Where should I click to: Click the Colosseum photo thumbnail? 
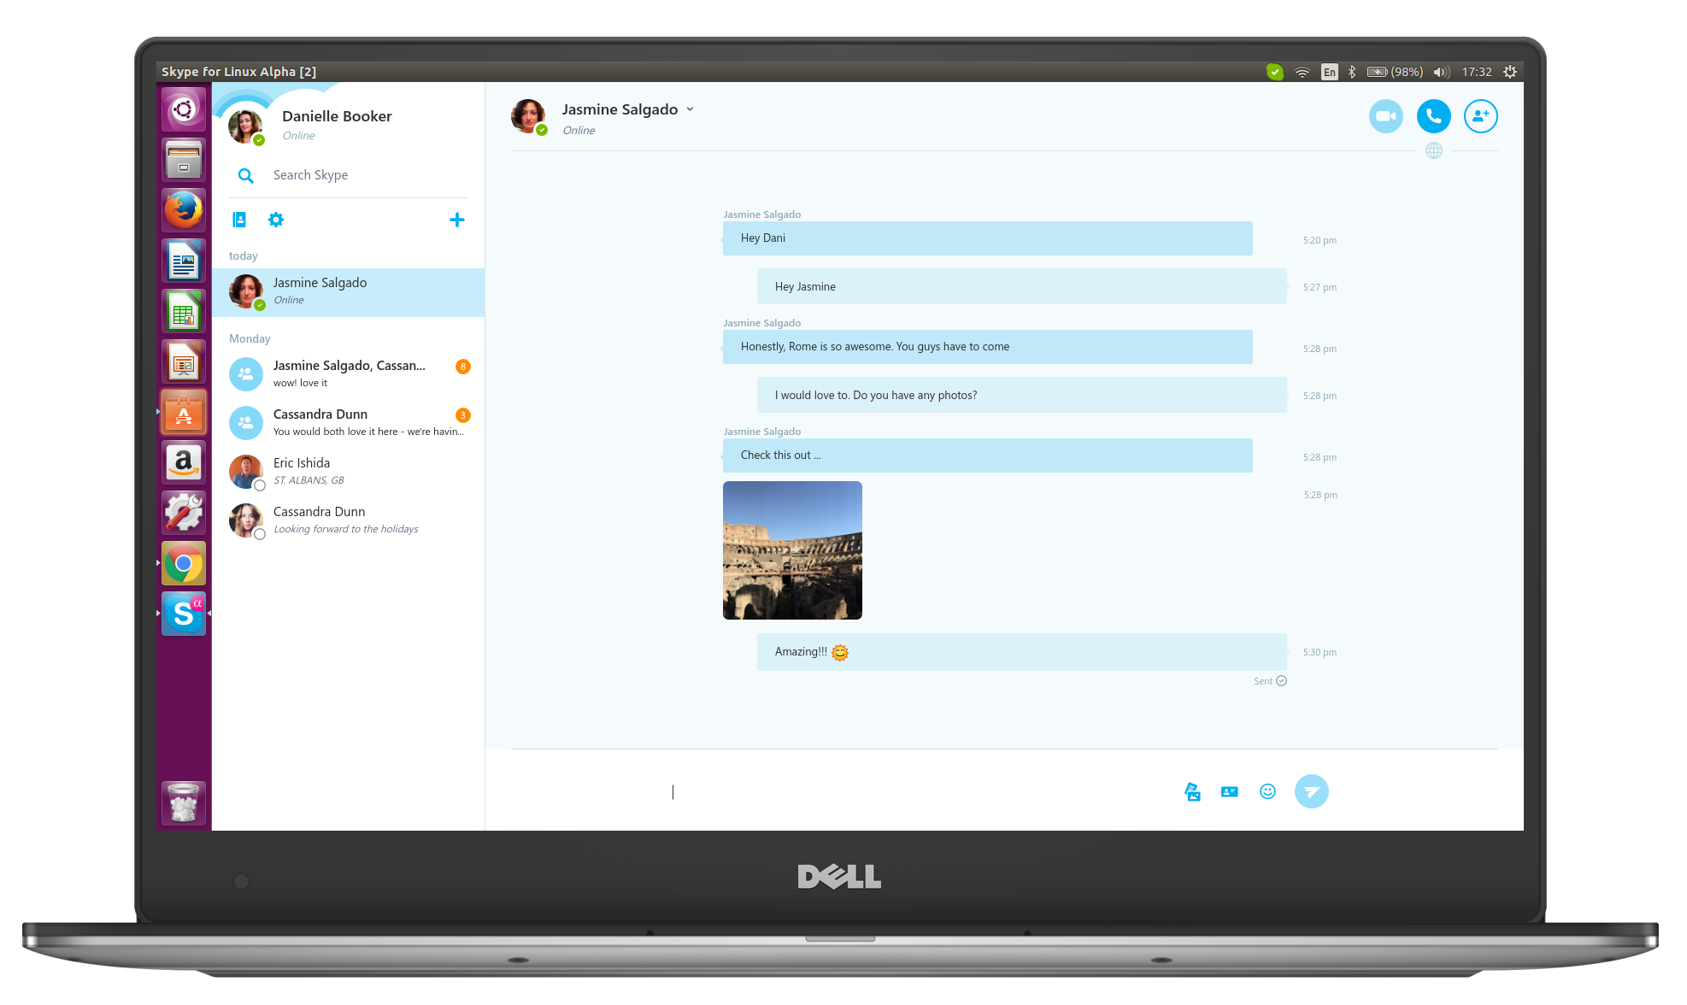(x=792, y=550)
